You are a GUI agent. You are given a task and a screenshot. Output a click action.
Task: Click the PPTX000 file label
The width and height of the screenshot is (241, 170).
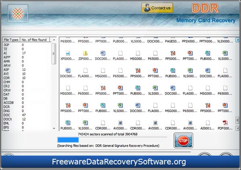coord(208,41)
